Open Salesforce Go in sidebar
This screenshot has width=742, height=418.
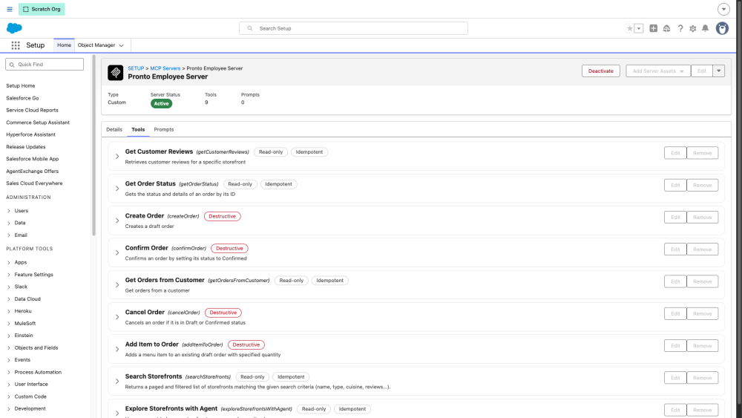(22, 98)
